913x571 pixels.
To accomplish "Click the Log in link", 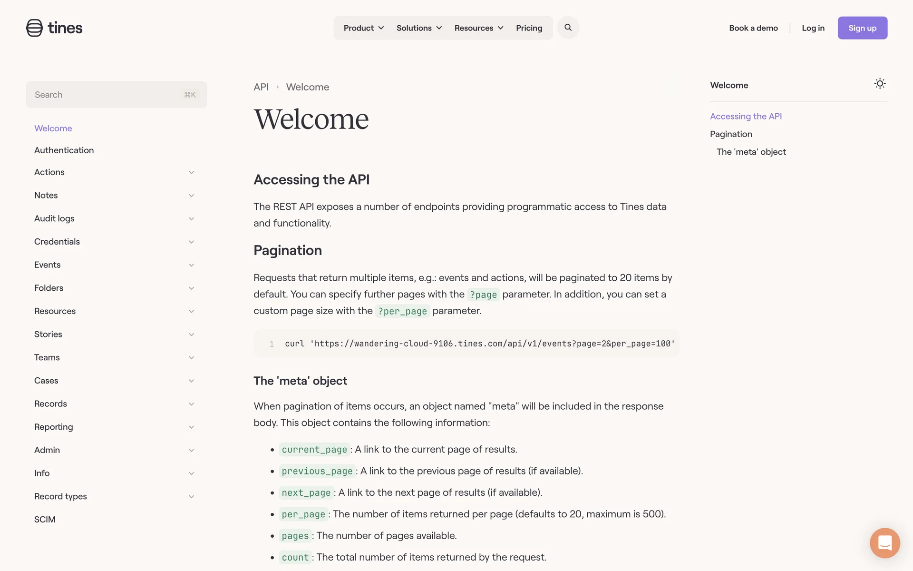I will [x=813, y=28].
